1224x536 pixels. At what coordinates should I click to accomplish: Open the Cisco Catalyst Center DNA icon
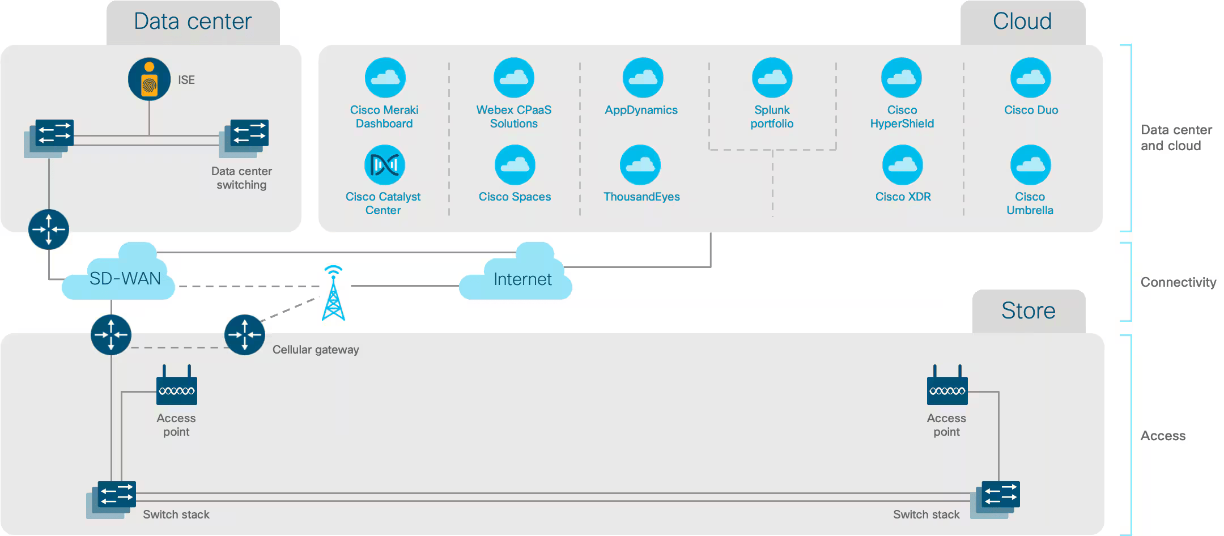coord(385,165)
